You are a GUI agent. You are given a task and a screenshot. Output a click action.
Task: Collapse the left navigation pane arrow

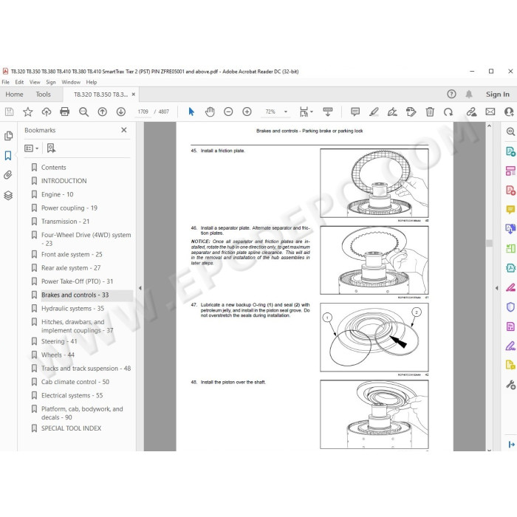pyautogui.click(x=140, y=288)
